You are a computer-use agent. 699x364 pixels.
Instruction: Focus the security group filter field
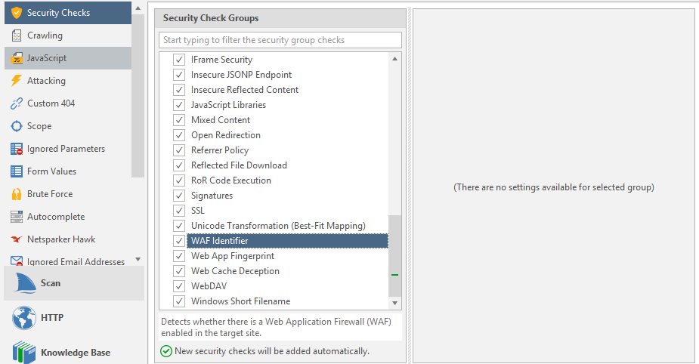(280, 40)
